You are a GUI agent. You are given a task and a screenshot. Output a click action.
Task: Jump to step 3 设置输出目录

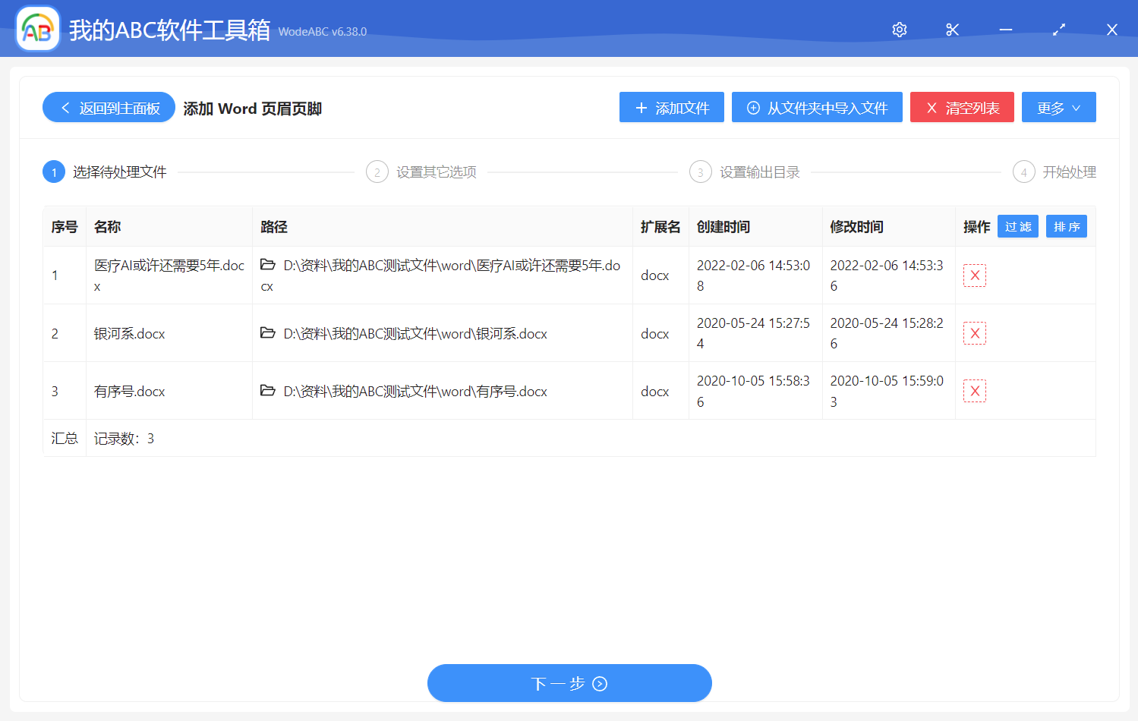(746, 172)
